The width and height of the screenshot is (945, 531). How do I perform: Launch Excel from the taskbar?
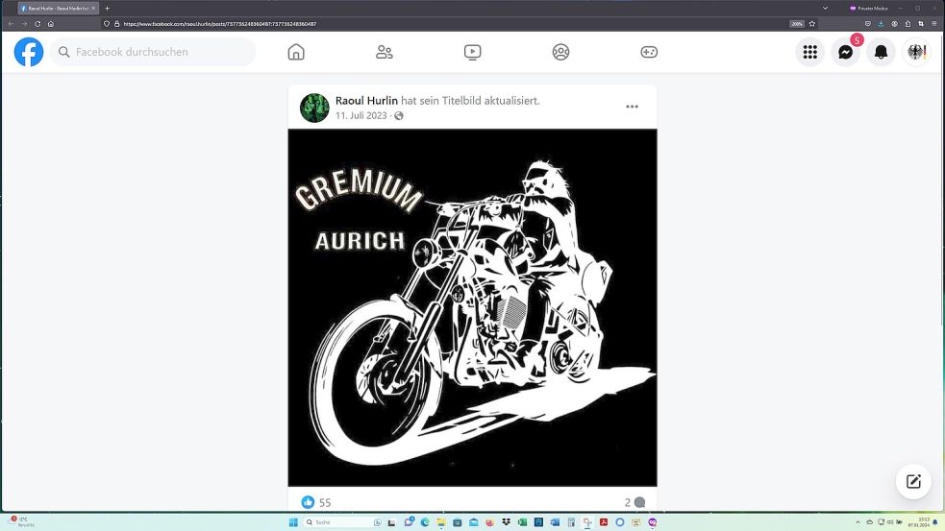(523, 522)
